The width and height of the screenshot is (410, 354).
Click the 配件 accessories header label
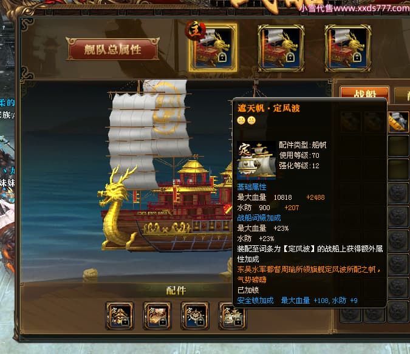click(x=176, y=290)
